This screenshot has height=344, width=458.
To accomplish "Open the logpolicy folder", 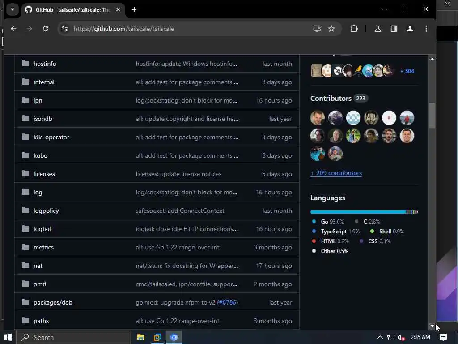I will [46, 211].
